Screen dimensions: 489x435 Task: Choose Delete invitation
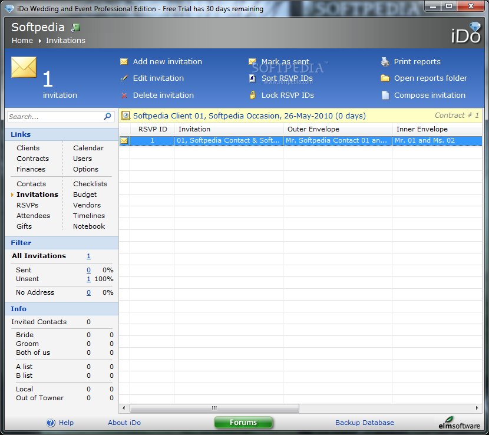(x=163, y=95)
